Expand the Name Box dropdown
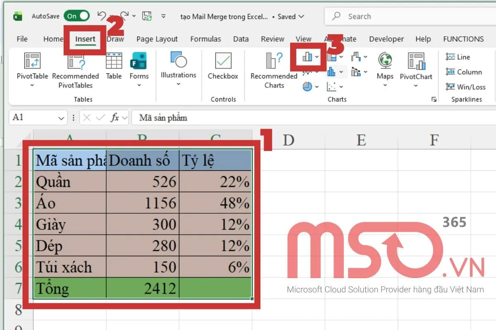 61,118
